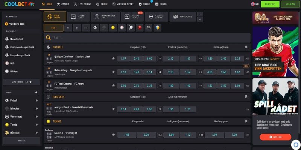Select the yellow tennis ball filter icon
301x150 pixels.
113,28
